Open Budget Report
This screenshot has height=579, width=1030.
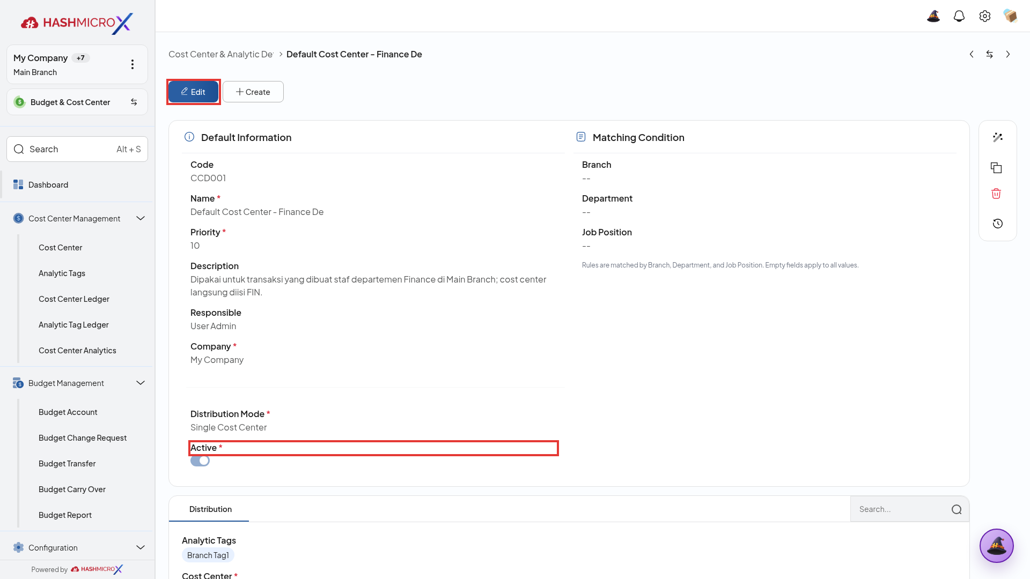[x=65, y=515]
